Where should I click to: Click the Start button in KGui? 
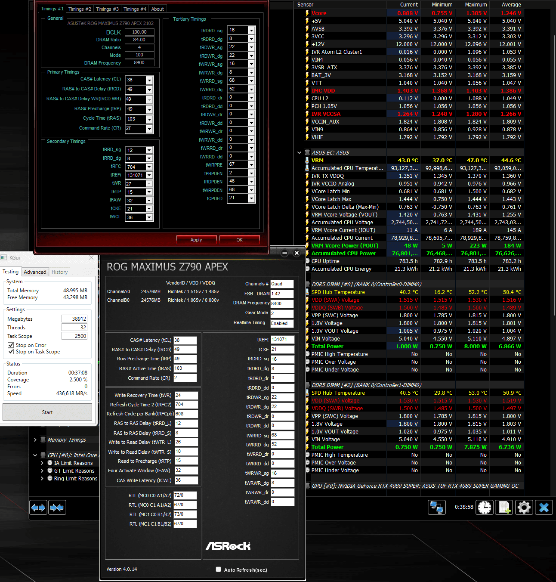point(47,412)
